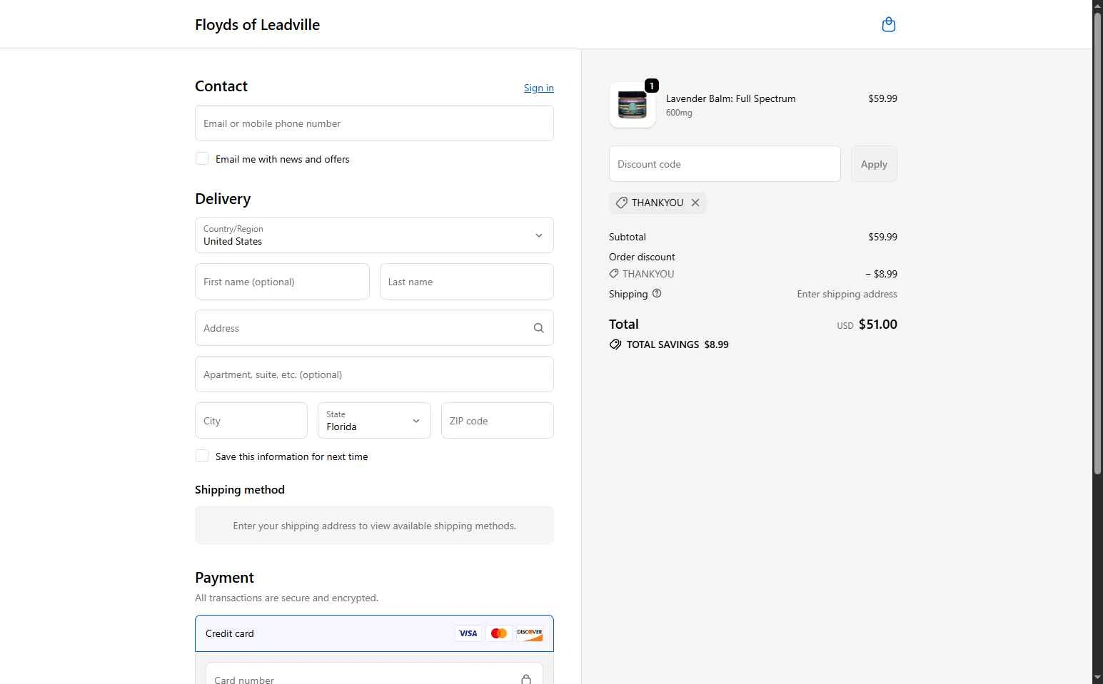This screenshot has height=684, width=1103.
Task: Click the address search magnifier icon
Action: coord(538,328)
